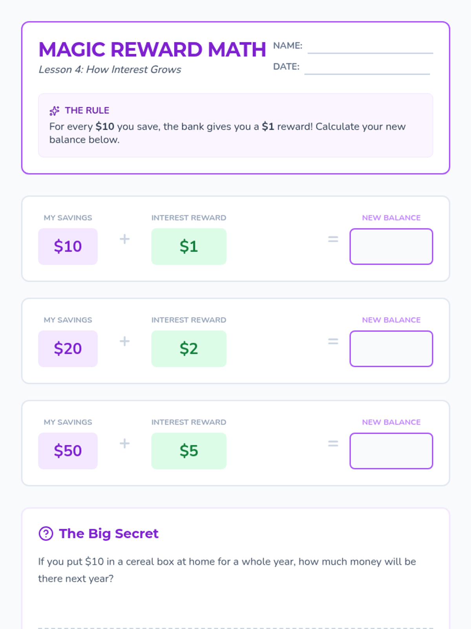Click the equals sign in the $50 row
The width and height of the screenshot is (471, 629).
(x=333, y=443)
